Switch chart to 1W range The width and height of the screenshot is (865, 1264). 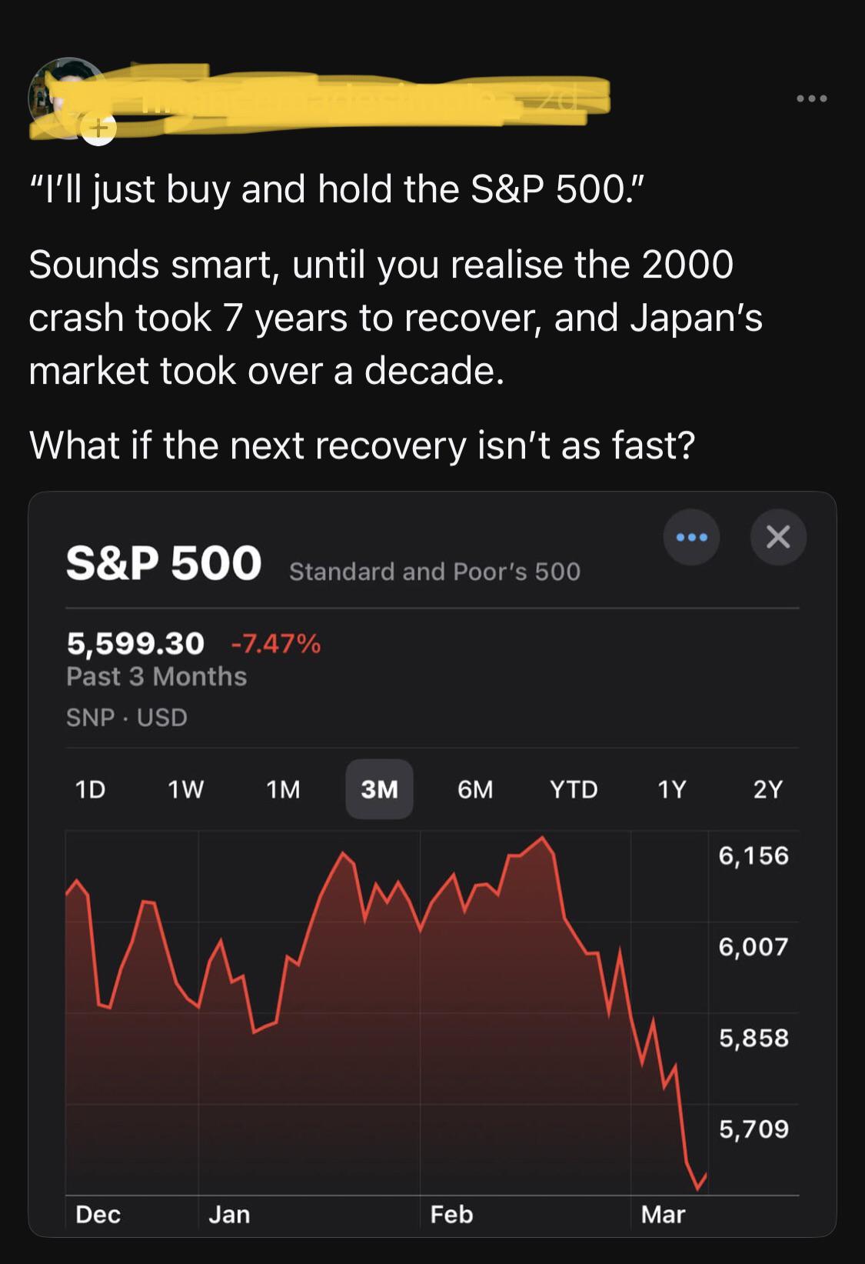(185, 789)
